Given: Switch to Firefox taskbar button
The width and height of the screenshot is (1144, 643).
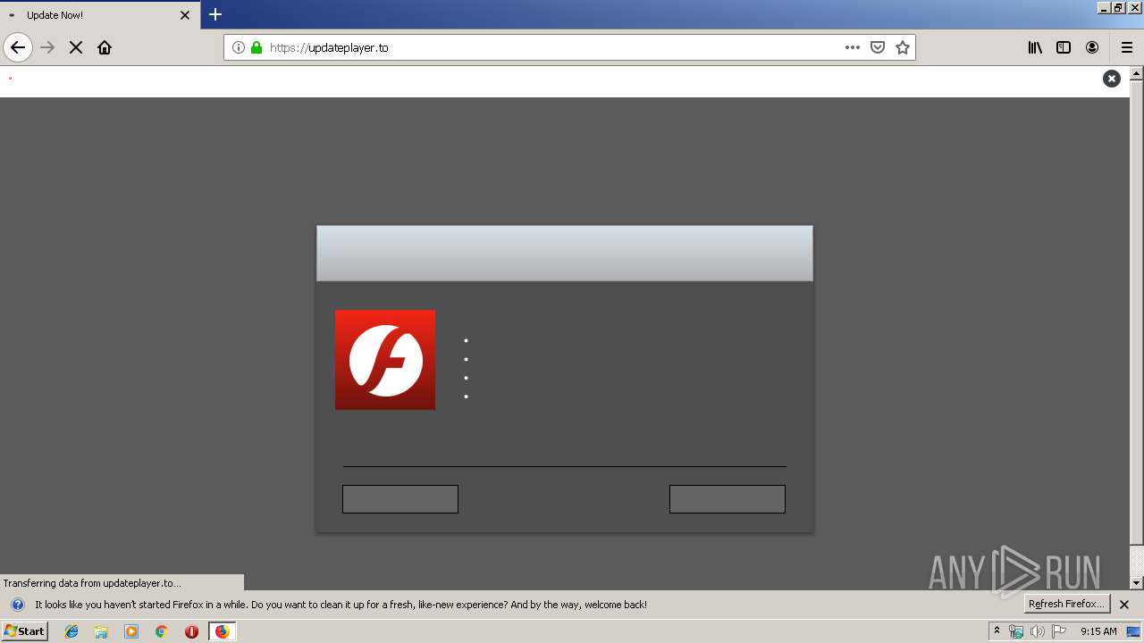Looking at the screenshot, I should [x=222, y=631].
